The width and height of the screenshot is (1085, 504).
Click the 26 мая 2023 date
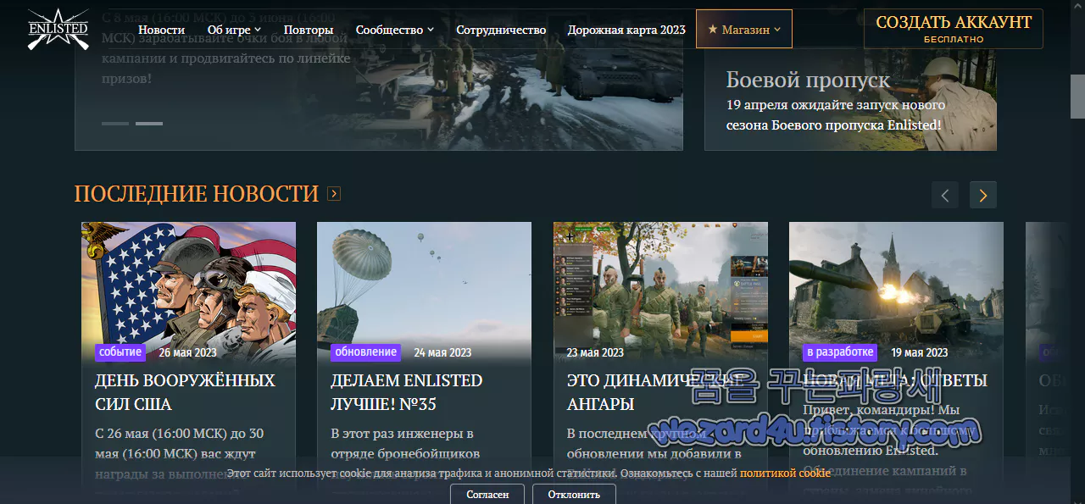tap(187, 352)
